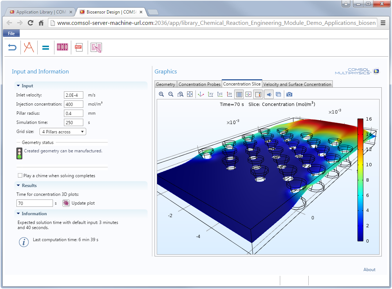Go back in the browser

click(x=9, y=23)
